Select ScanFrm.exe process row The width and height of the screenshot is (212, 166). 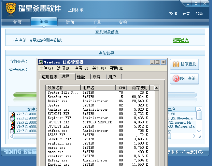100,97
